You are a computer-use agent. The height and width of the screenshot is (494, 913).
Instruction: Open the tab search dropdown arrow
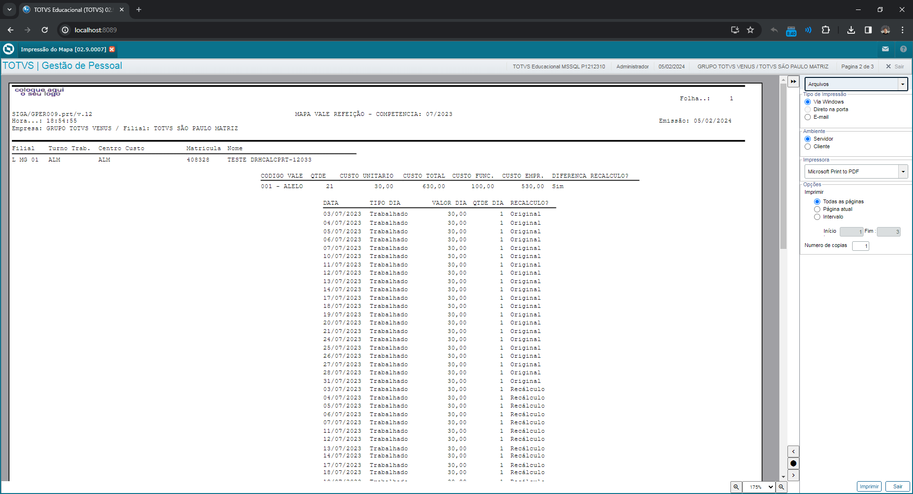(x=10, y=9)
